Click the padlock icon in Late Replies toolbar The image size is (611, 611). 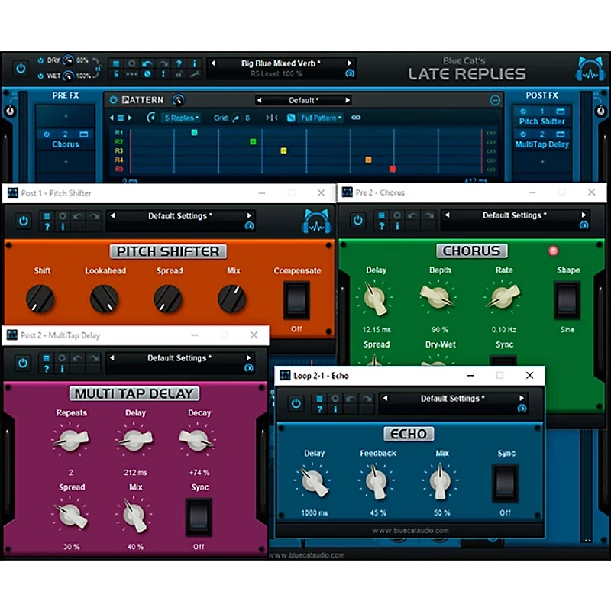click(x=179, y=73)
